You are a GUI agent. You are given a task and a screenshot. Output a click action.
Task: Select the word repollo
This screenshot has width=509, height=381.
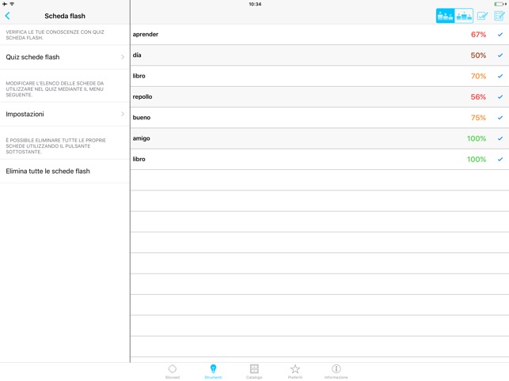tap(142, 96)
